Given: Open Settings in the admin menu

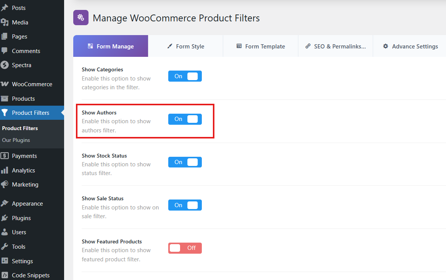Looking at the screenshot, I should click(x=32, y=261).
